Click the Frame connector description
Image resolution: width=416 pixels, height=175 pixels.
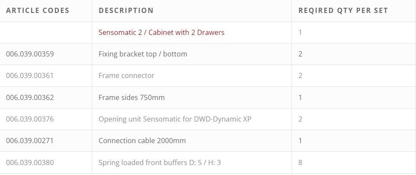tap(126, 75)
